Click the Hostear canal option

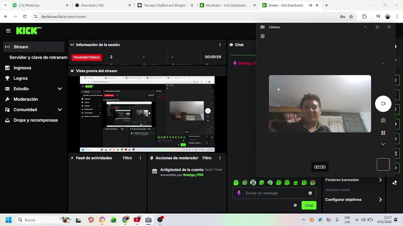337,190
